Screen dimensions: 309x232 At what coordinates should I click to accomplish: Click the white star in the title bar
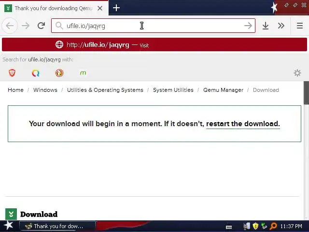pyautogui.click(x=274, y=8)
